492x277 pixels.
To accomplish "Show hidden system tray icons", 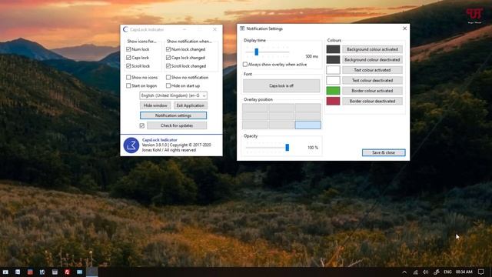I will pyautogui.click(x=404, y=272).
